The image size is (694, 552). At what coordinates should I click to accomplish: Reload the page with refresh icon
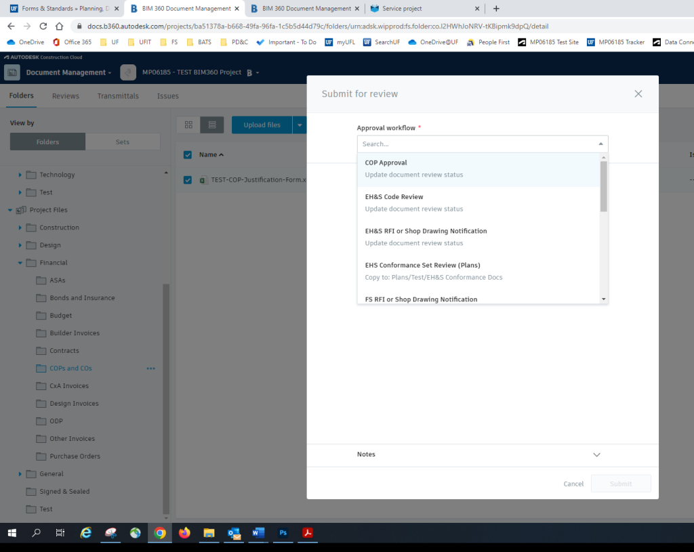click(x=43, y=26)
